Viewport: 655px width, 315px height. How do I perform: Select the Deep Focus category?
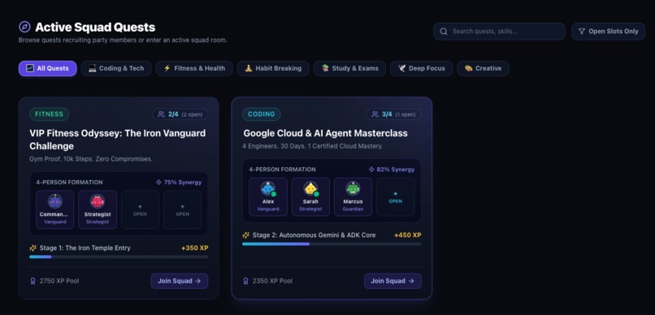click(x=422, y=68)
